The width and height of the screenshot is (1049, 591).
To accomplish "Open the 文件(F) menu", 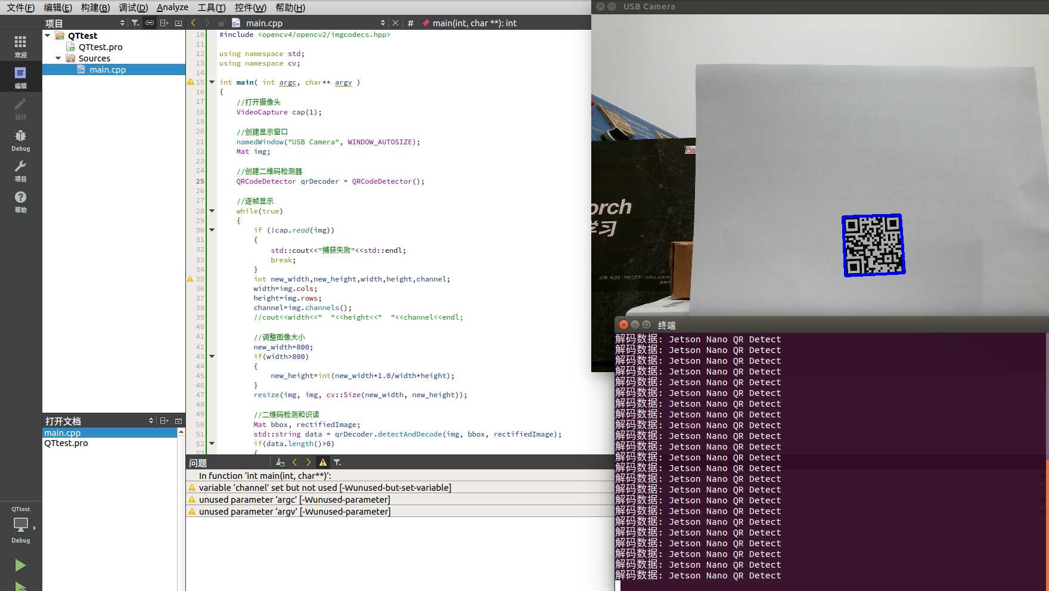I will 21,7.
